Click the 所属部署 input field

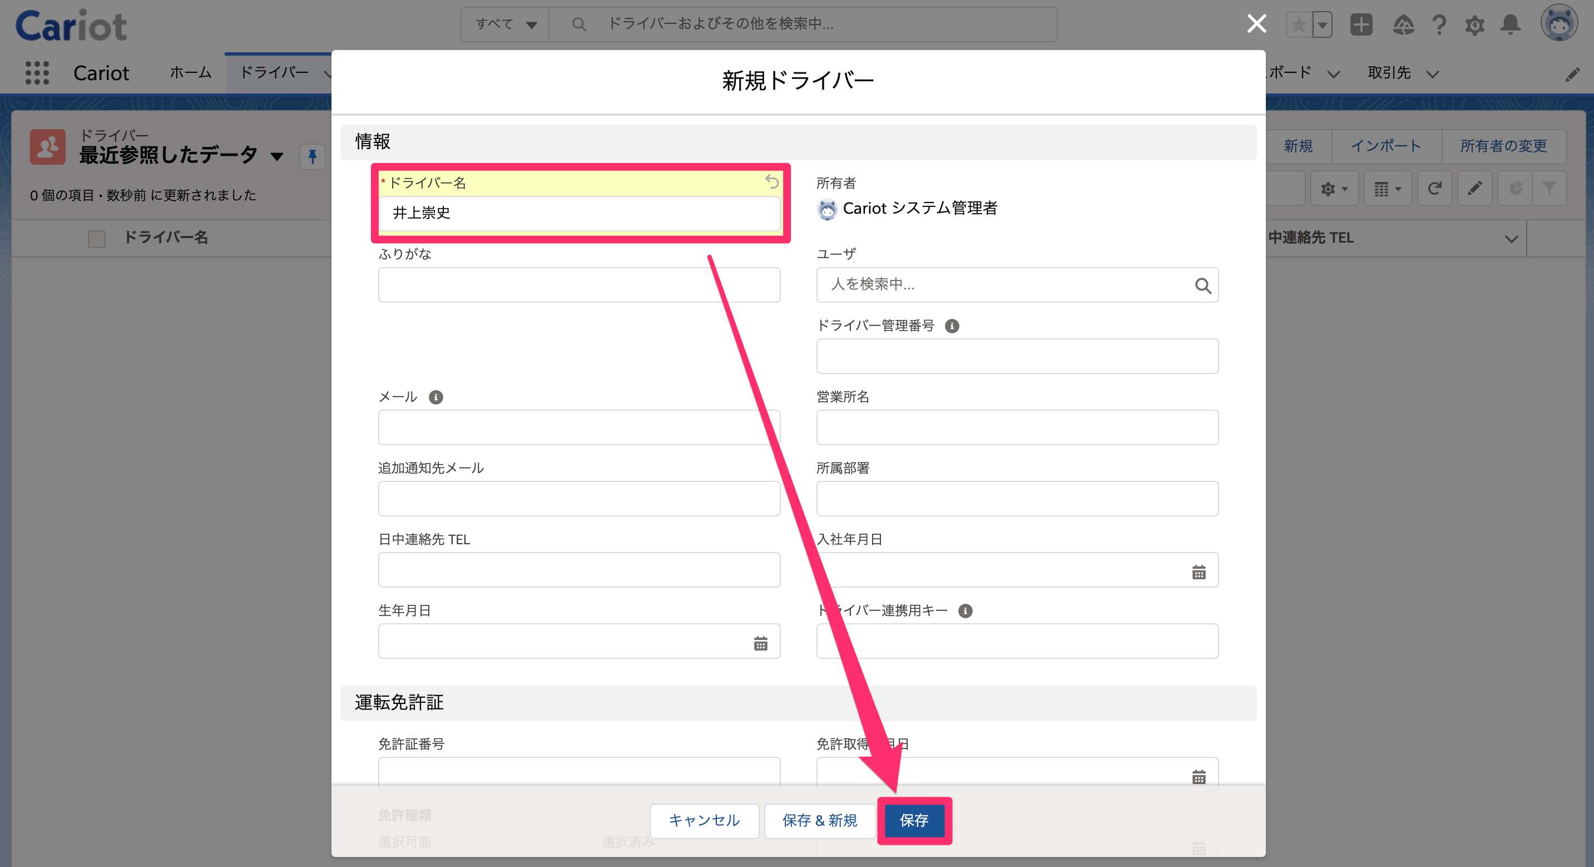coord(1017,499)
